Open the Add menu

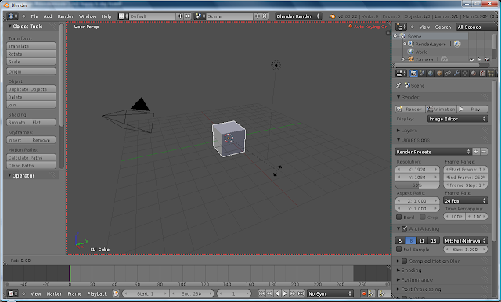click(48, 16)
